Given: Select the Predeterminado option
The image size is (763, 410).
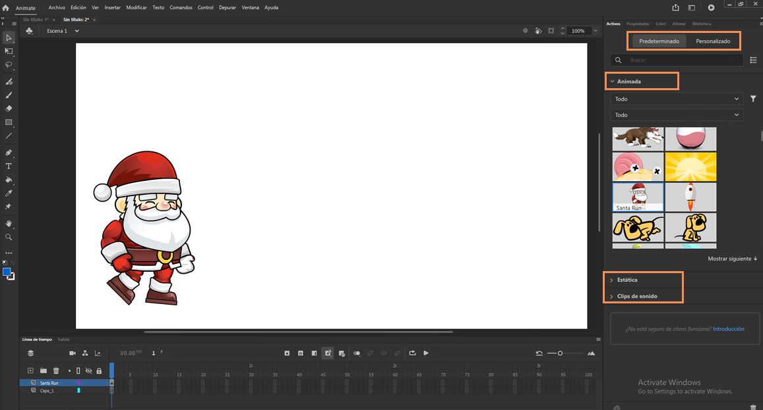Looking at the screenshot, I should pos(659,41).
